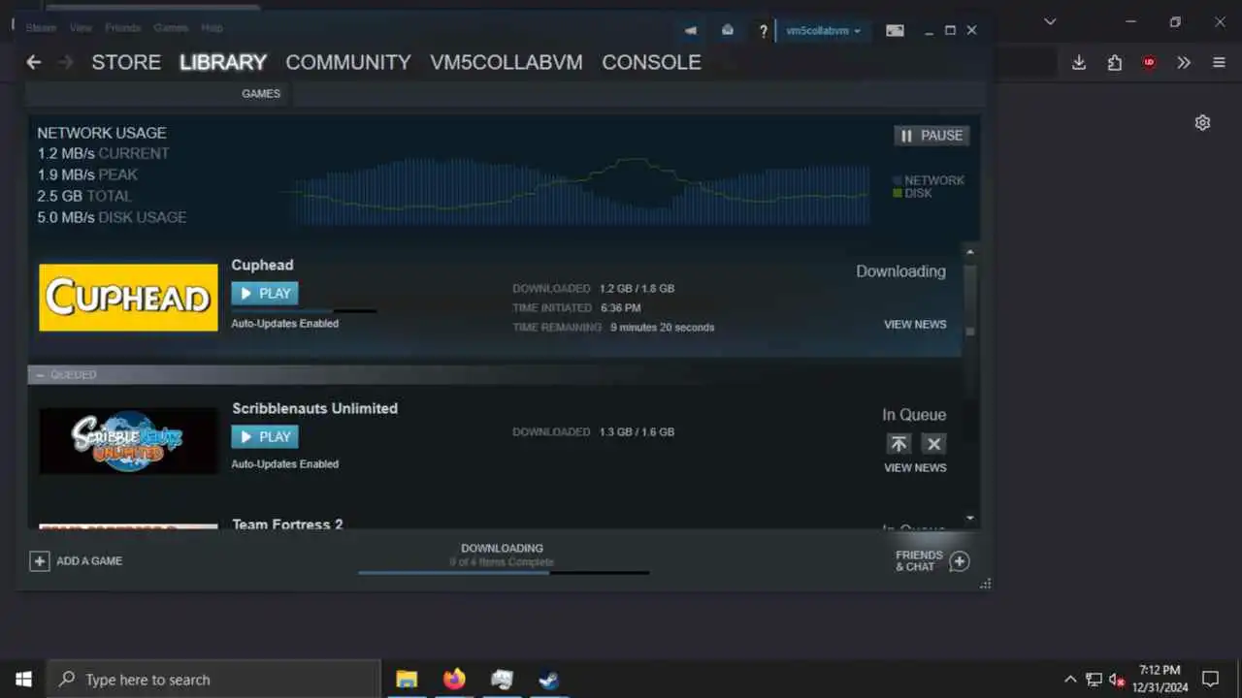Click the friends chat plus icon
Image resolution: width=1242 pixels, height=698 pixels.
[960, 561]
